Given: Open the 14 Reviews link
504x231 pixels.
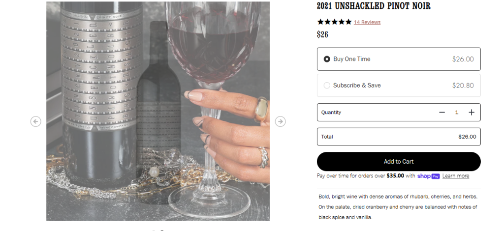Looking at the screenshot, I should (367, 22).
